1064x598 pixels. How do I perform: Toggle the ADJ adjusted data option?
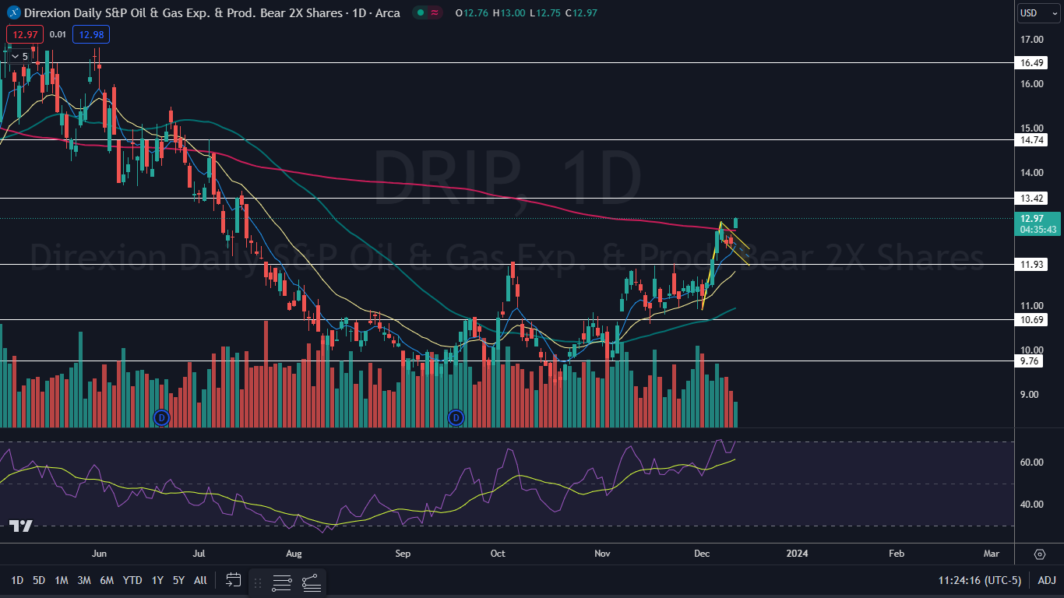[1047, 580]
